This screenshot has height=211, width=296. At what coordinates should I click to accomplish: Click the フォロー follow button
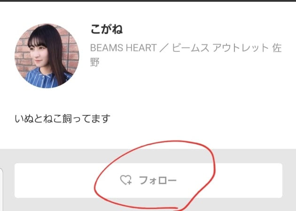(148, 180)
